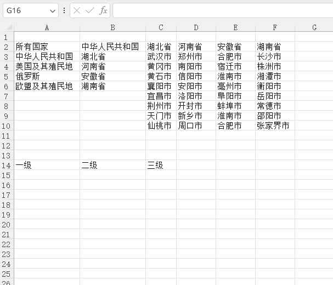Click cell 天门市
The image size is (333, 285).
pos(161,116)
